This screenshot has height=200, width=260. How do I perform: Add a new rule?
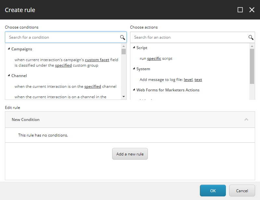coord(130,154)
